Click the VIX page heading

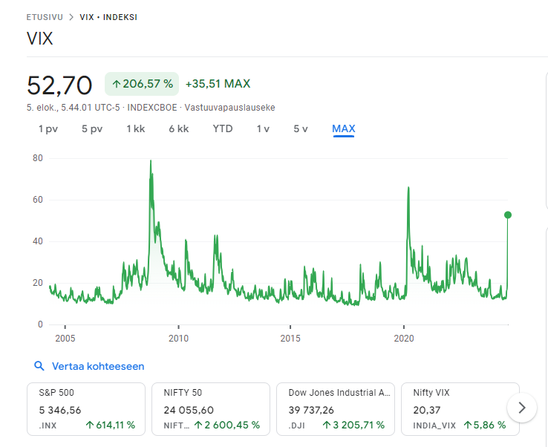40,39
